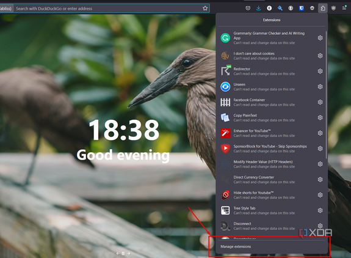Click the Extensions panel scrollbar
This screenshot has width=351, height=258.
tap(326, 95)
